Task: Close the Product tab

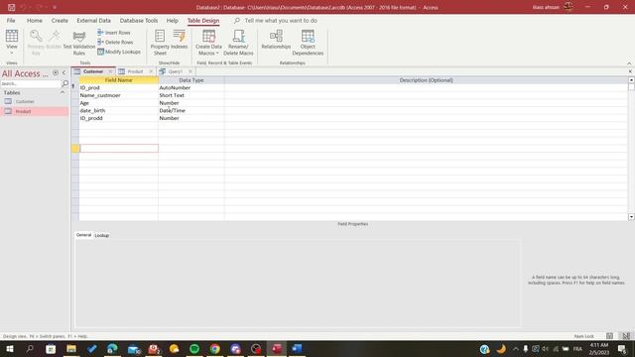Action: pyautogui.click(x=151, y=71)
